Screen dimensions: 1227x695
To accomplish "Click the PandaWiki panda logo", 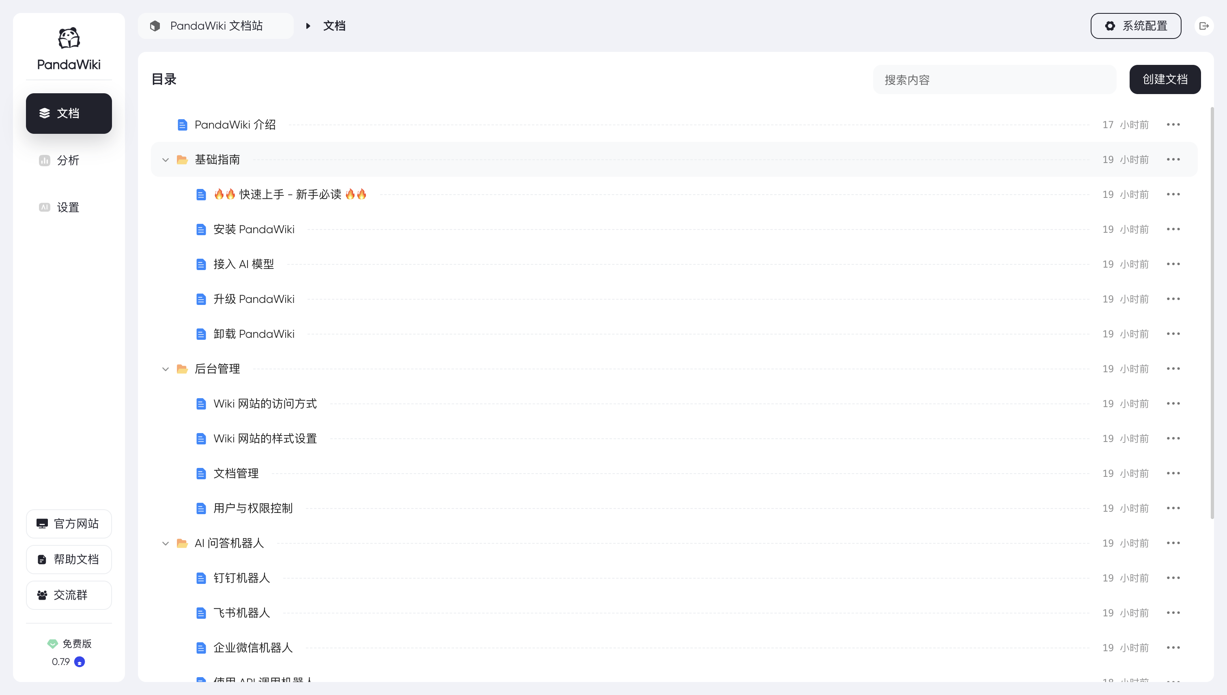I will pyautogui.click(x=68, y=38).
